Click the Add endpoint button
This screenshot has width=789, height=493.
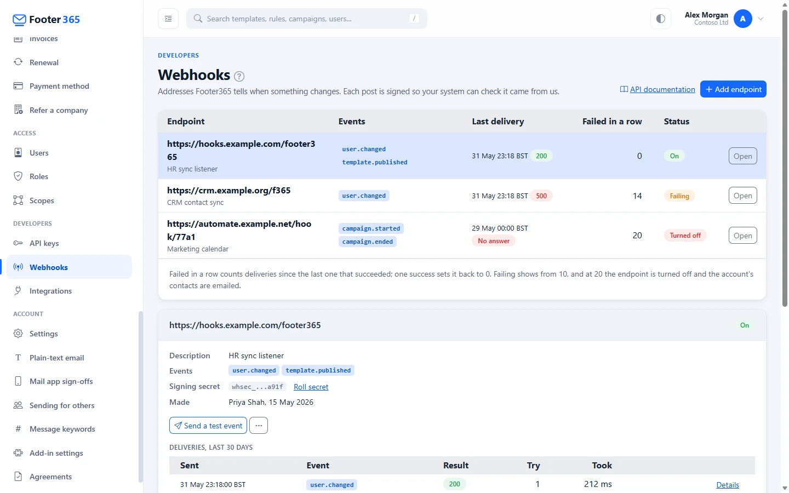coord(733,89)
